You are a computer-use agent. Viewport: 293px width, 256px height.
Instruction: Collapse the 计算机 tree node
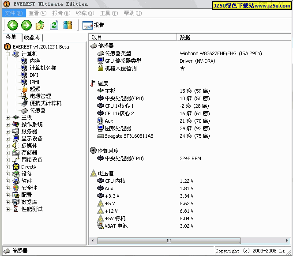(x=8, y=54)
